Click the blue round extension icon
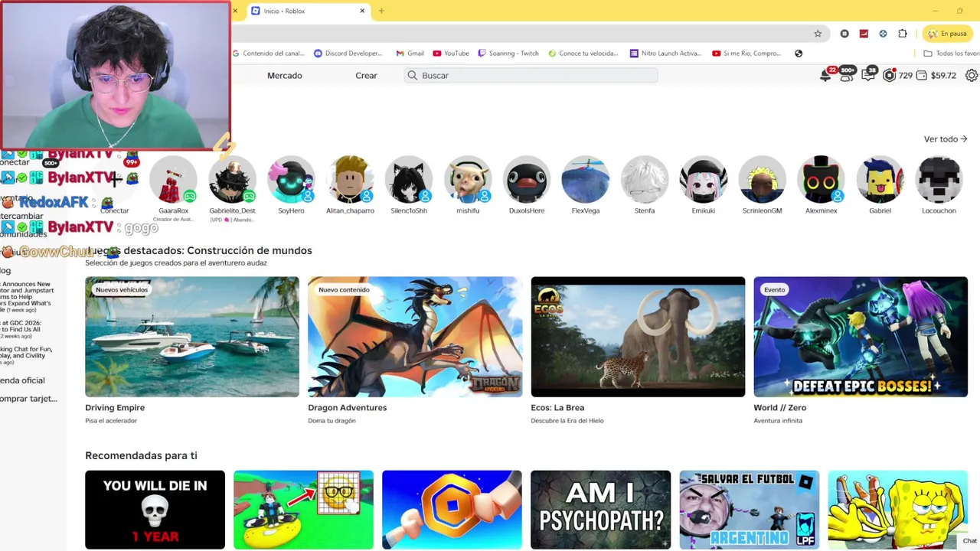The image size is (980, 551). tap(883, 34)
